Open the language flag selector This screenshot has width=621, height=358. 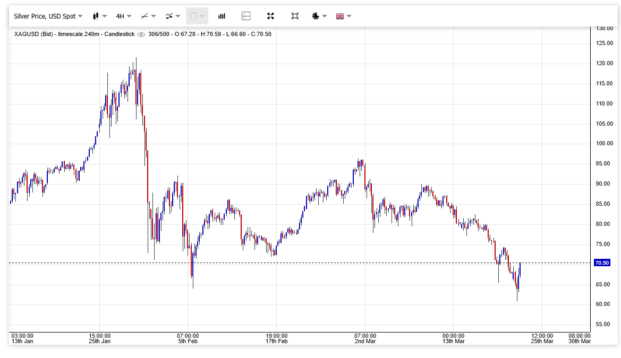(x=343, y=16)
